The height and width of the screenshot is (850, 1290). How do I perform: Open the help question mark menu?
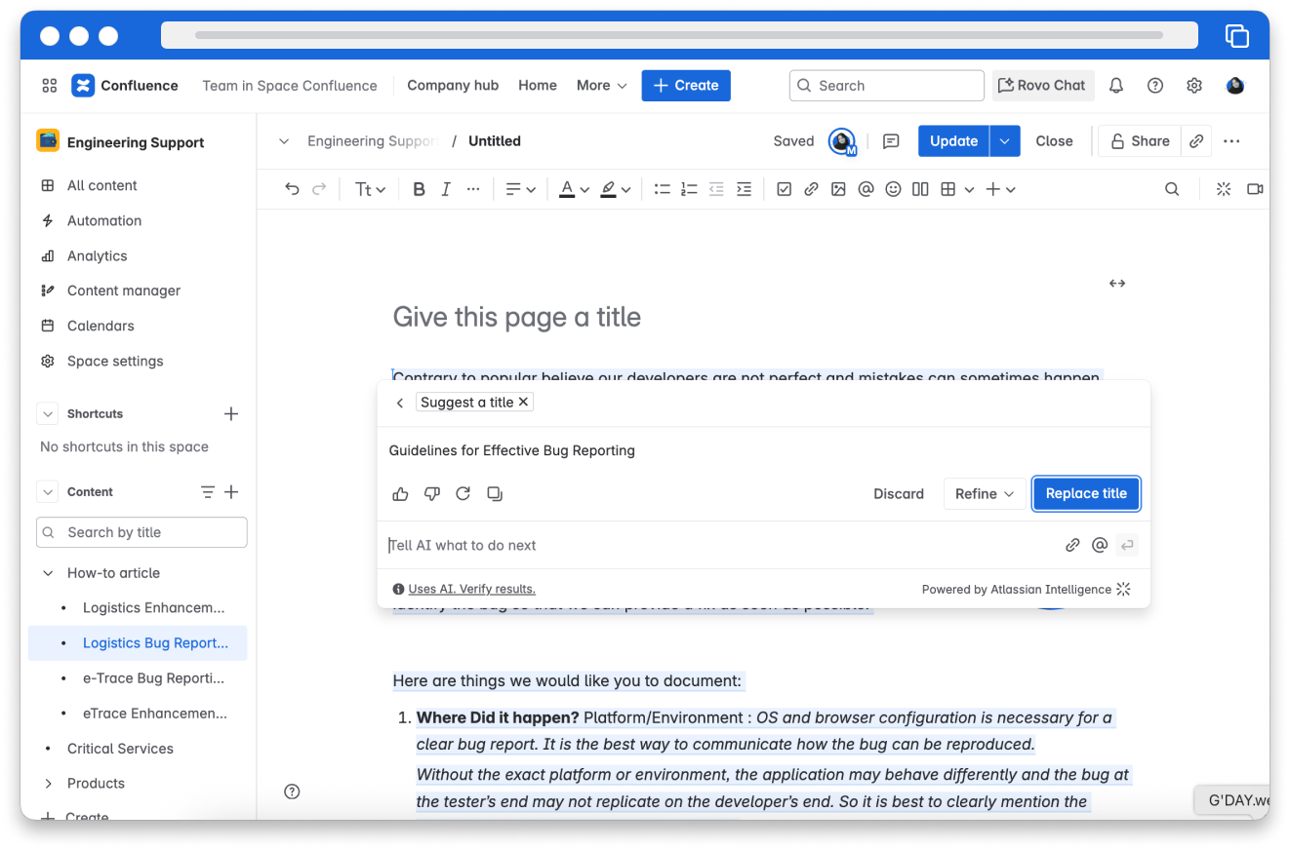(1155, 86)
